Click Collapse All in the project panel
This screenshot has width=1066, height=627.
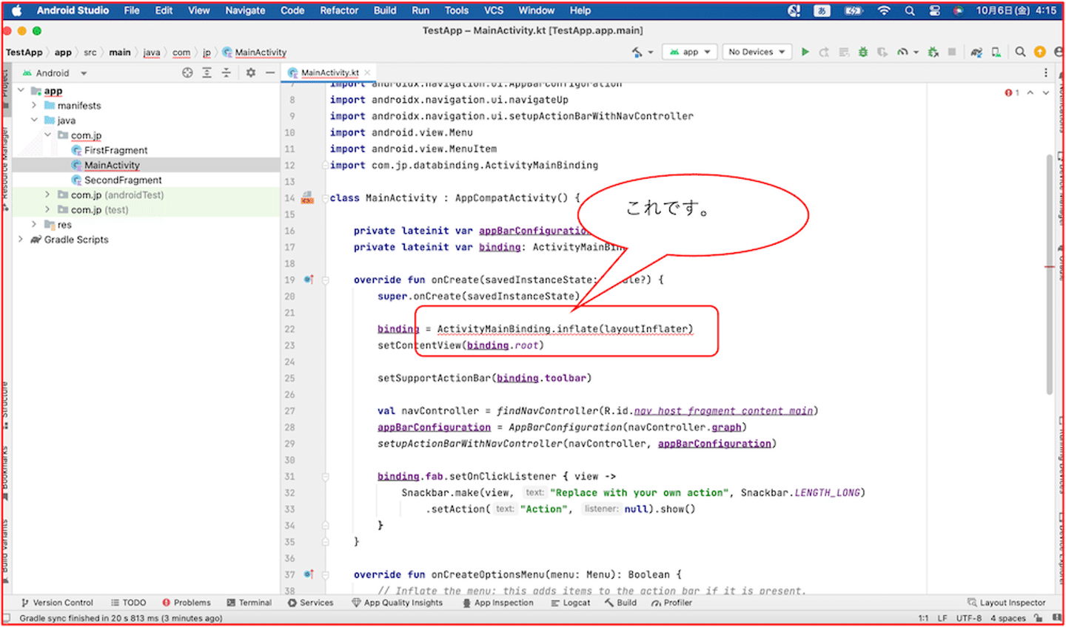pos(227,72)
